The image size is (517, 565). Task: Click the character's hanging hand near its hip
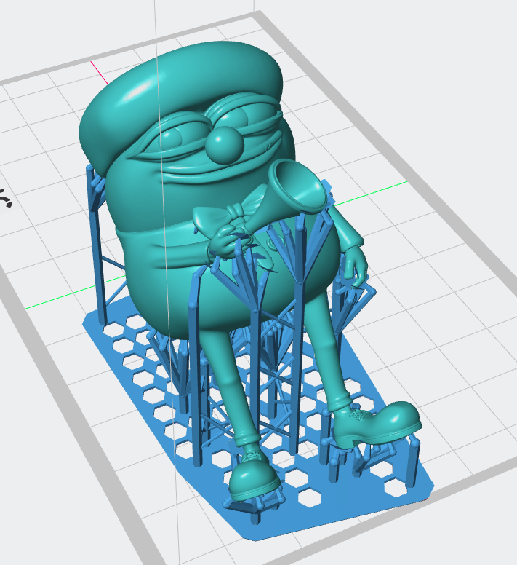[x=355, y=266]
